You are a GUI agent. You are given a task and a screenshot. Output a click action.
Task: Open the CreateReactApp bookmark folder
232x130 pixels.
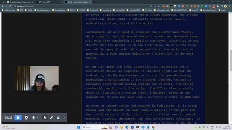click(59, 10)
